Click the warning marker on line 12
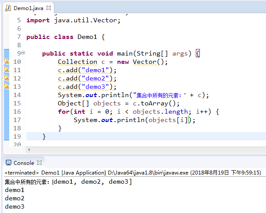This screenshot has height=213, width=266. click(7, 78)
